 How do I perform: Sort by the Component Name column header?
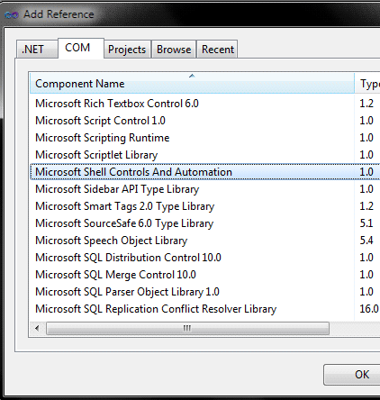[x=192, y=83]
